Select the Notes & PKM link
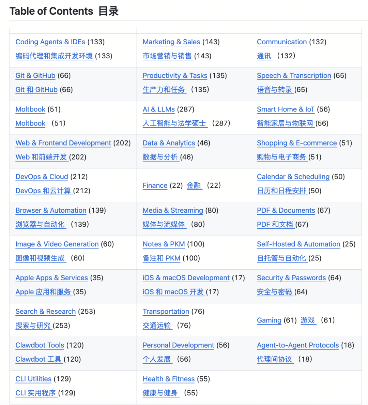This screenshot has height=405, width=368. point(164,244)
